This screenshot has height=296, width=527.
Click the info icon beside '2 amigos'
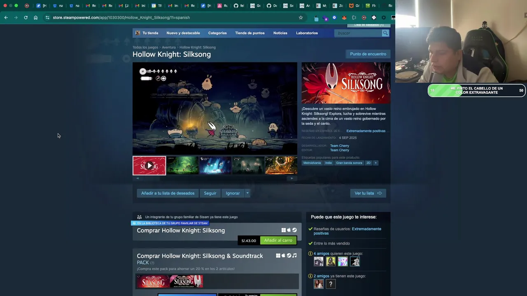coord(310,276)
